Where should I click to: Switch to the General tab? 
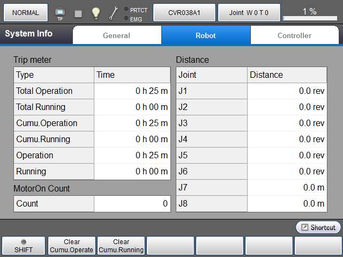(x=116, y=35)
